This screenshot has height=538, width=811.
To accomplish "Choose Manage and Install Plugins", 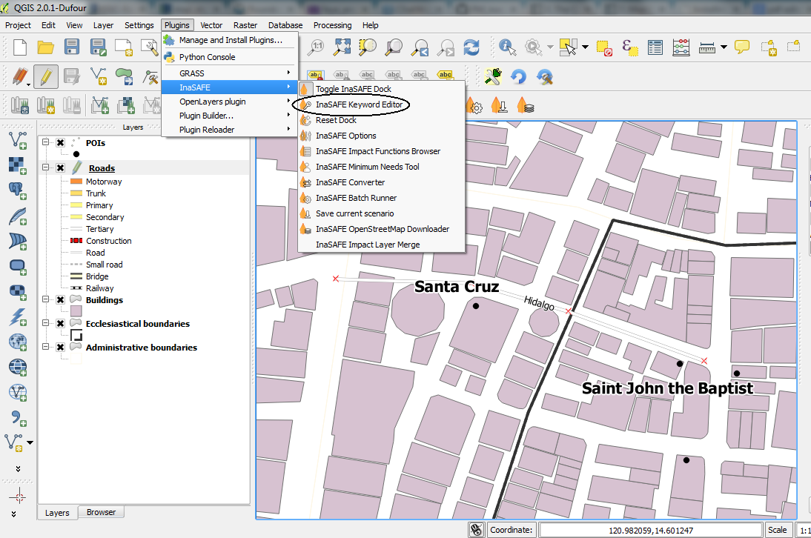I will pos(230,40).
